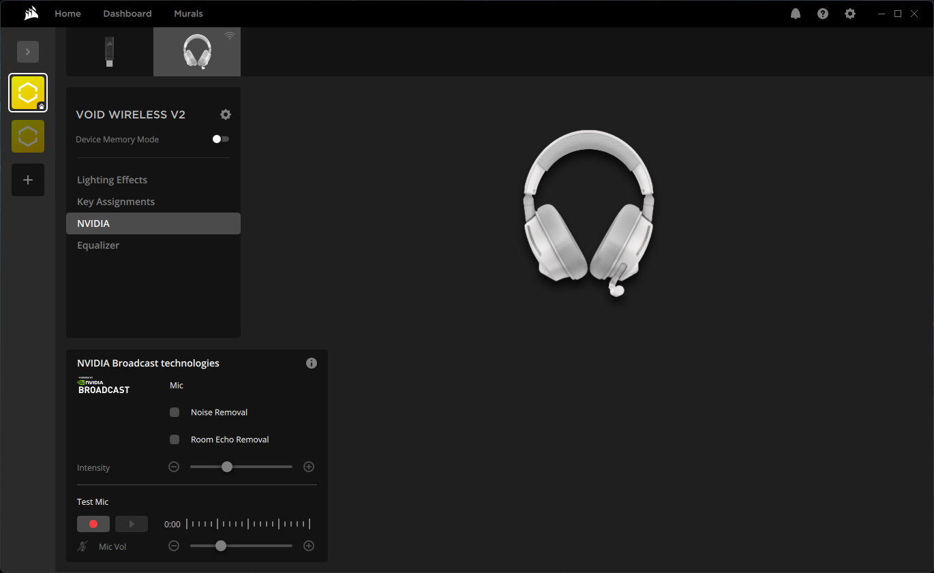Open the help question mark icon

(823, 14)
